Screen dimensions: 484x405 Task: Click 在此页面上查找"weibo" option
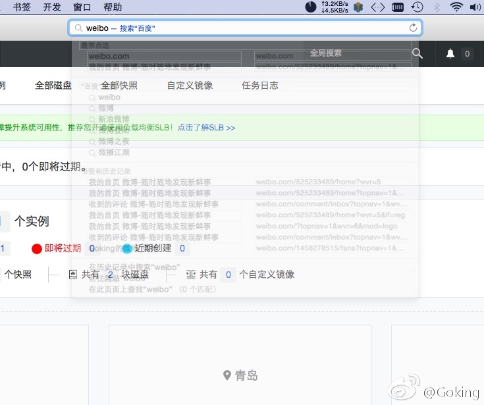pyautogui.click(x=152, y=289)
